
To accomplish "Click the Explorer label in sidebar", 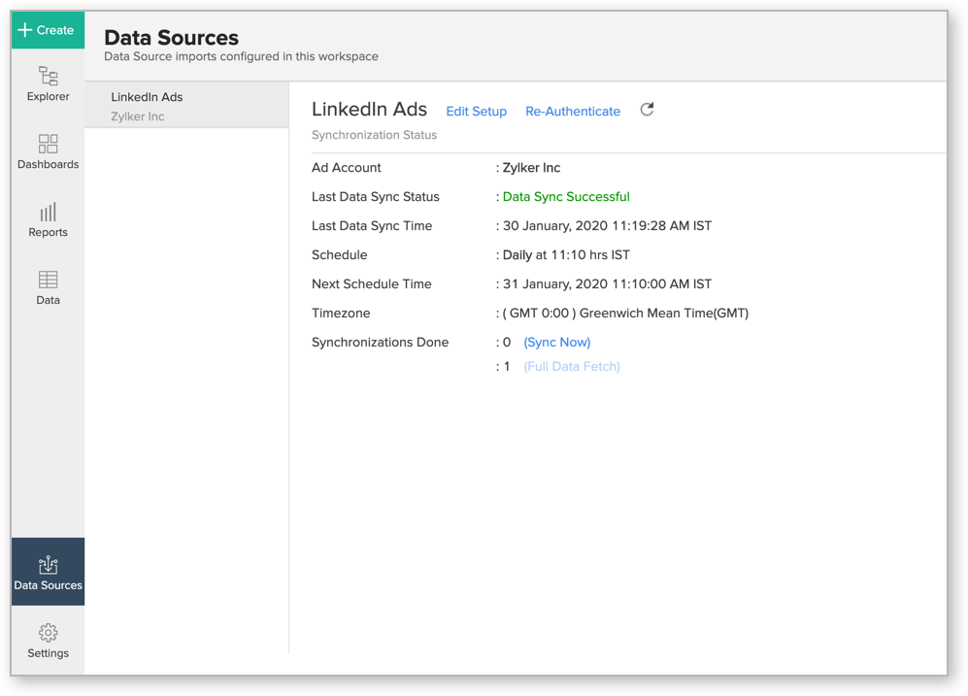I will pos(49,96).
